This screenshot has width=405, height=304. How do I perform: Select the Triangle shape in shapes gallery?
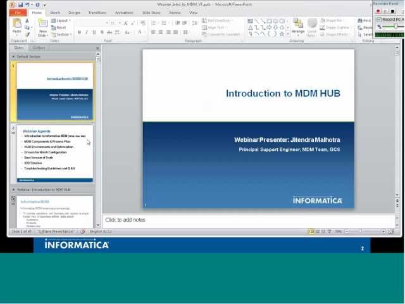coord(251,27)
